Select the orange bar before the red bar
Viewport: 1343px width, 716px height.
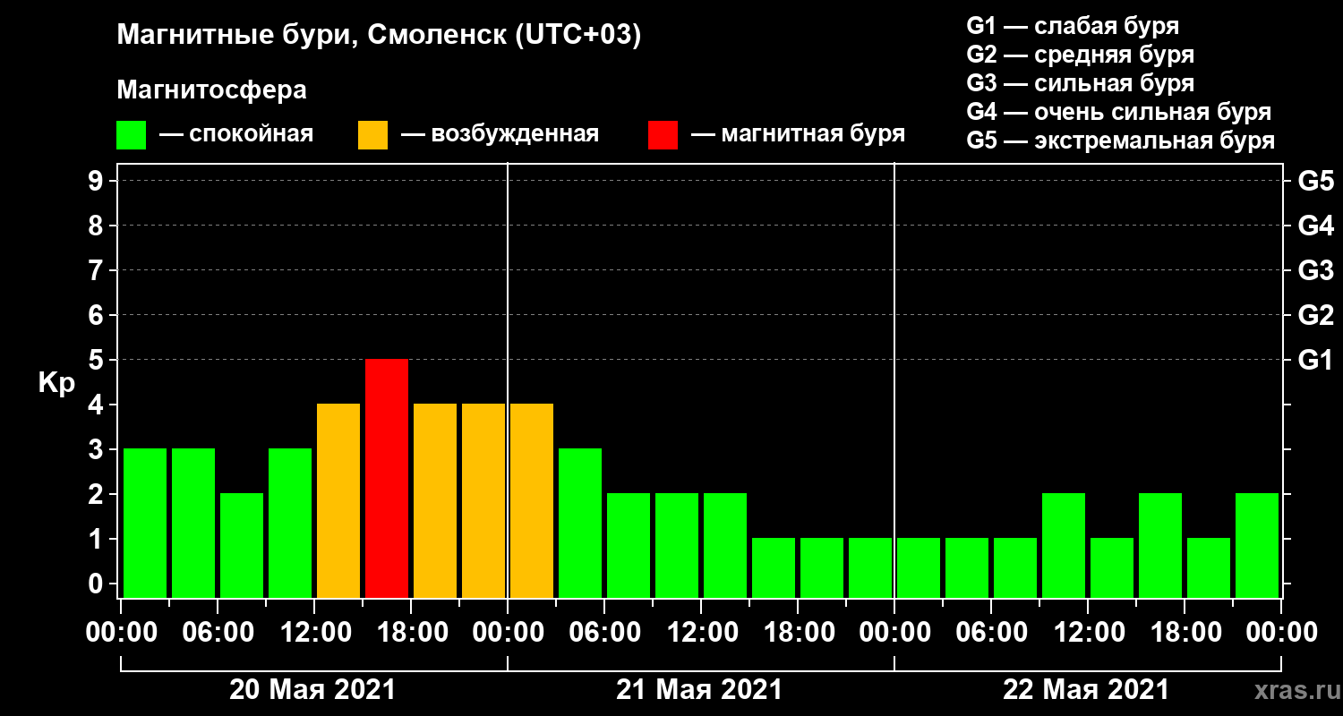tap(338, 500)
